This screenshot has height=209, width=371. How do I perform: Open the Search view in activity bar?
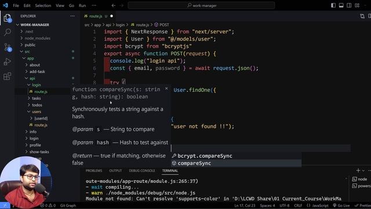(x=8, y=32)
